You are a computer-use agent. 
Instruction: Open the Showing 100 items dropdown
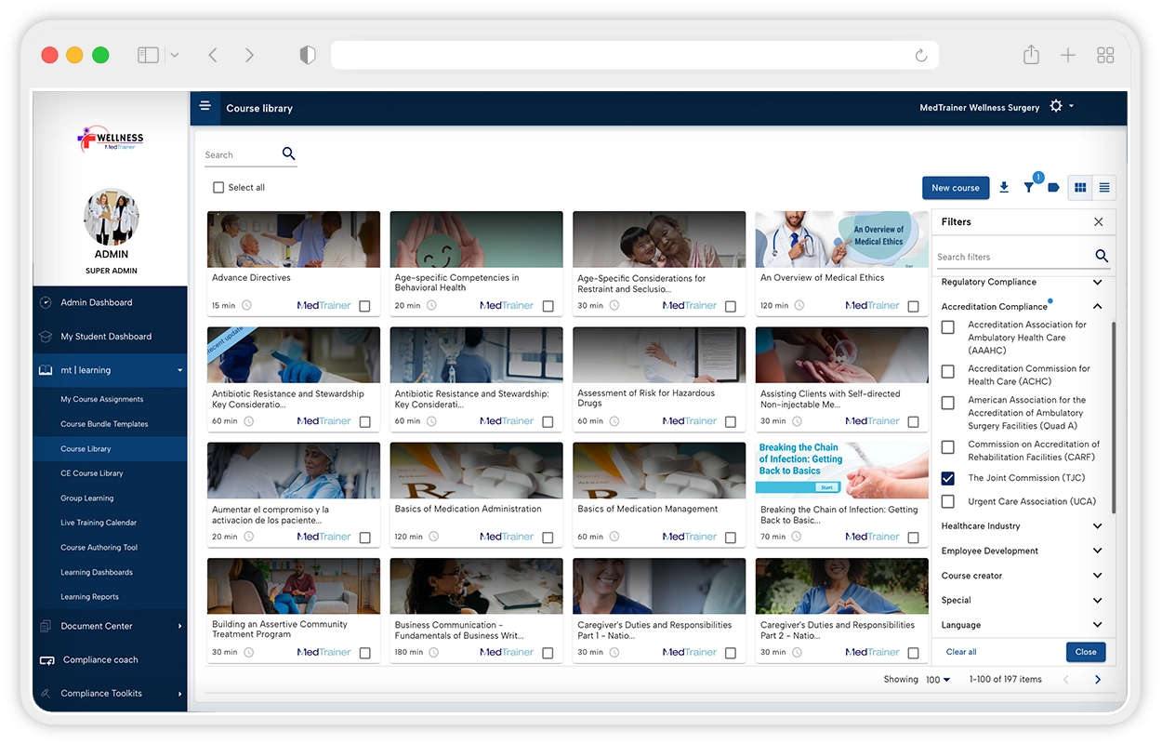coord(938,680)
